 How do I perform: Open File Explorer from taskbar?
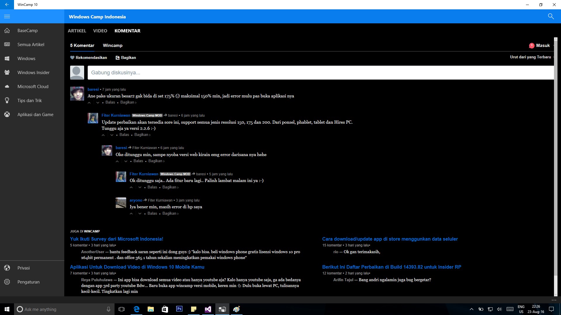151,309
